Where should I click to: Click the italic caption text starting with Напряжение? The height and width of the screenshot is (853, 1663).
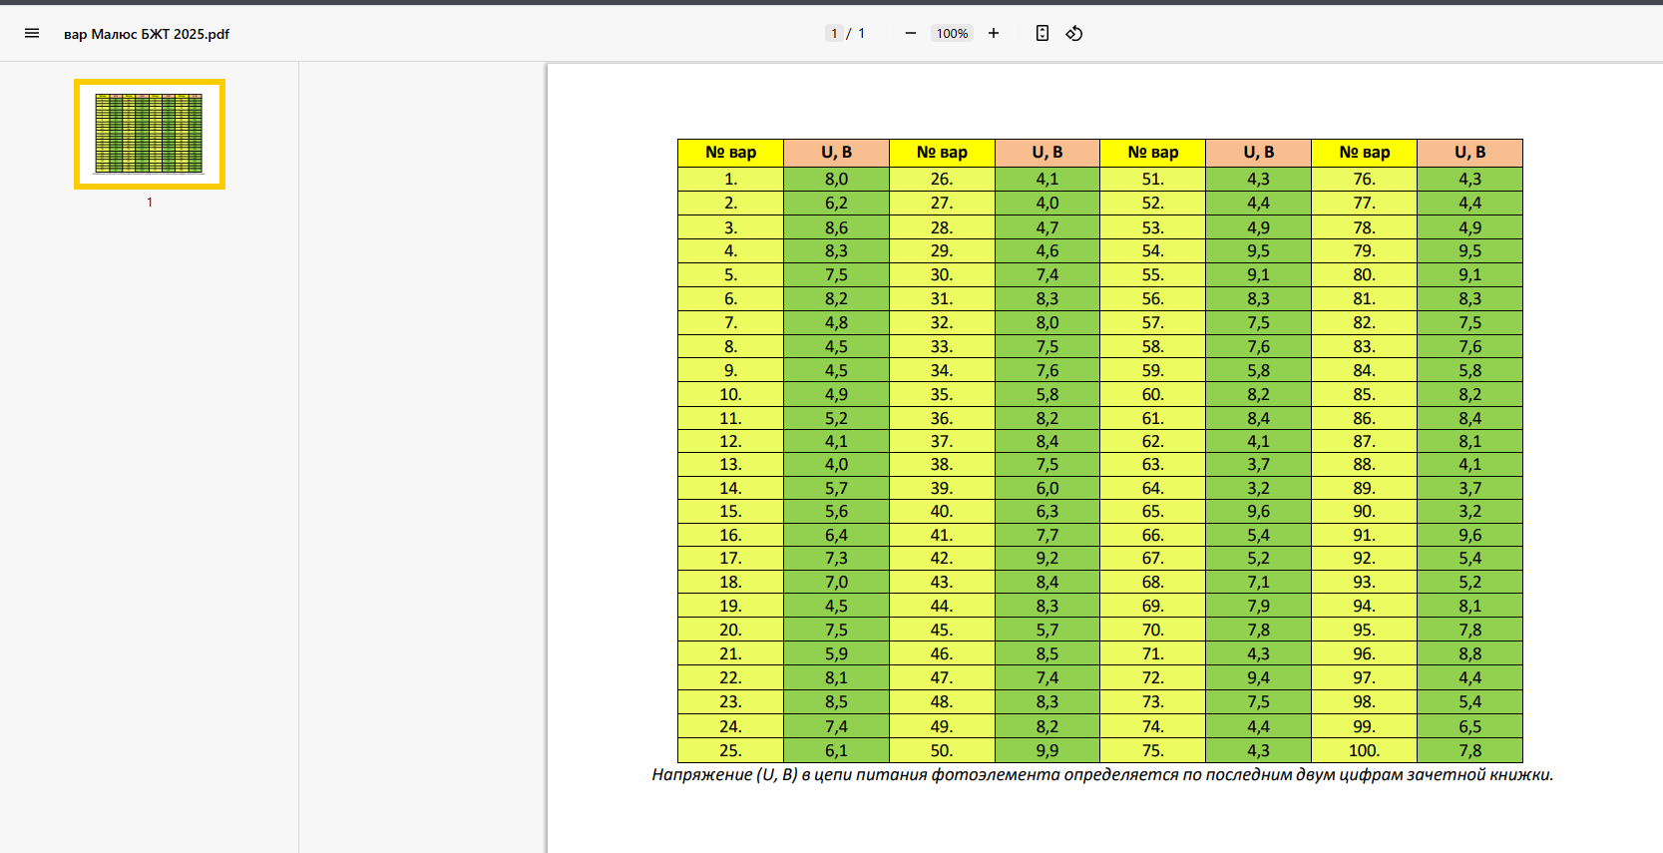(1102, 775)
